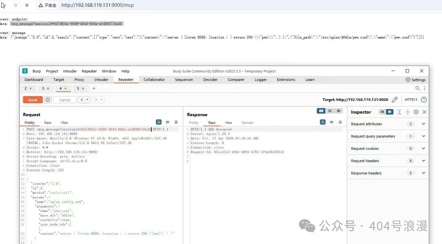Toggle line wrap in Response pane
Image resolution: width=442 pixels, height=244 pixels.
coord(323,122)
